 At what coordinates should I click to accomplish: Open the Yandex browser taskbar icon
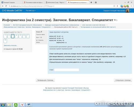[22, 105]
